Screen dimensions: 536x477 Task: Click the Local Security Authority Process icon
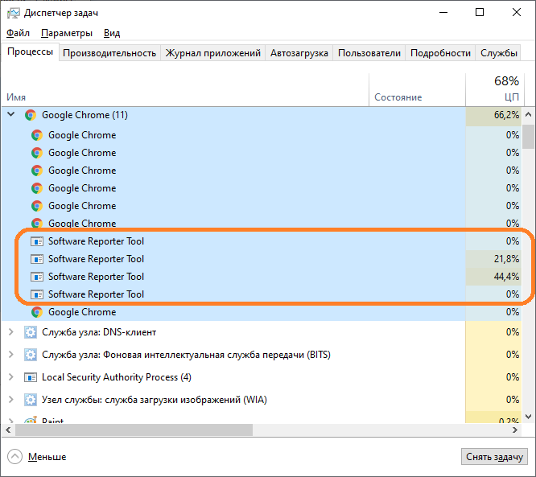click(31, 377)
